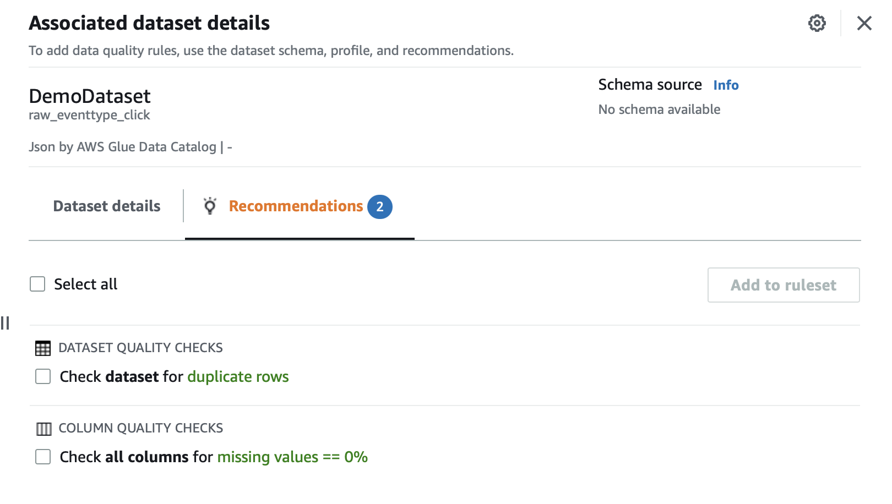Enable the duplicate rows check checkbox
Viewport: 892px width, 504px height.
tap(43, 376)
